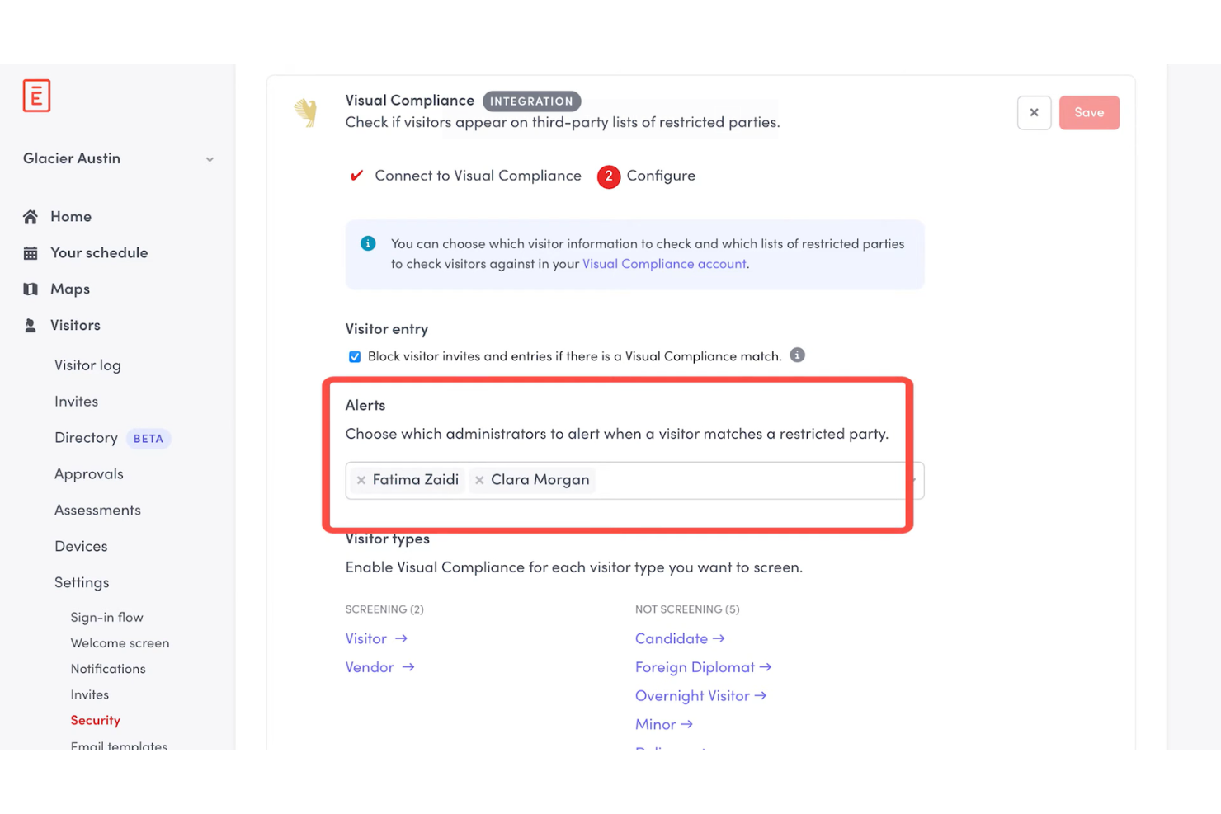Click the red checkmark on the connect step
The image size is (1221, 814).
356,176
